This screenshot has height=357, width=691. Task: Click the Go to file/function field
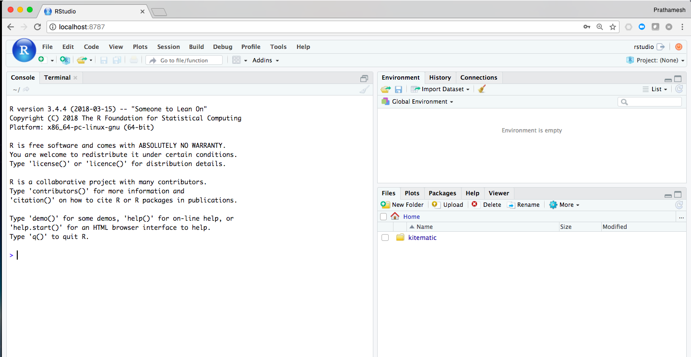coord(184,60)
